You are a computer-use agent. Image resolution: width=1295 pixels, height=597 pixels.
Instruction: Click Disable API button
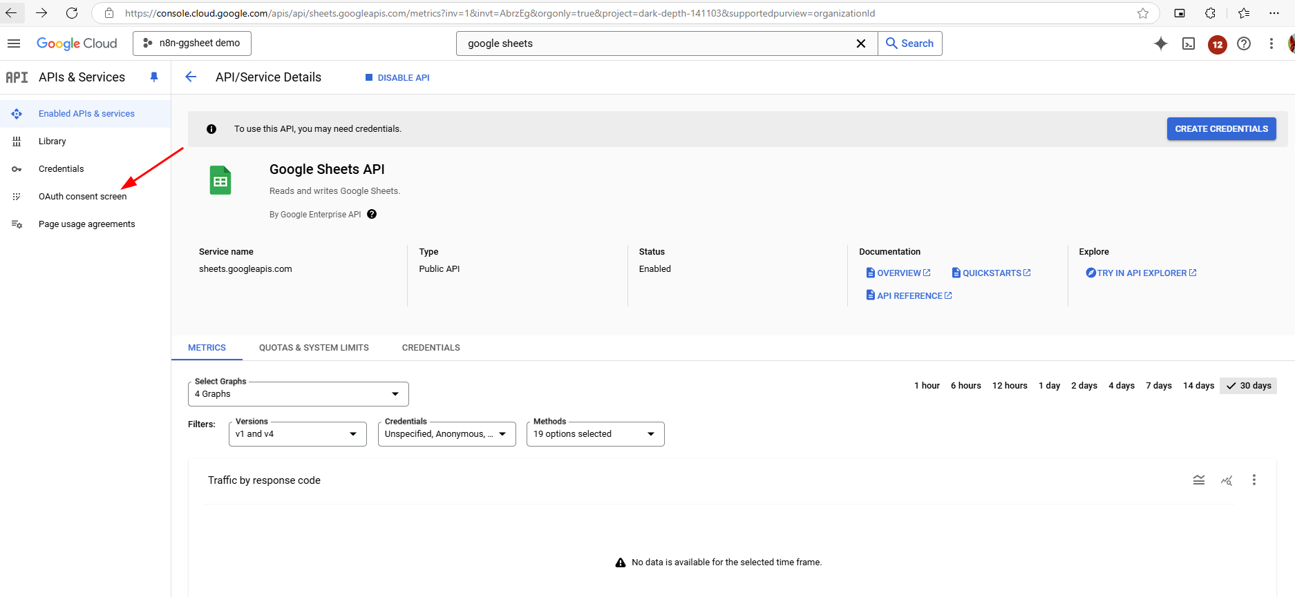coord(397,78)
